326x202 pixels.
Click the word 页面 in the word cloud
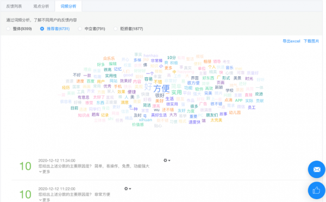pyautogui.click(x=221, y=83)
